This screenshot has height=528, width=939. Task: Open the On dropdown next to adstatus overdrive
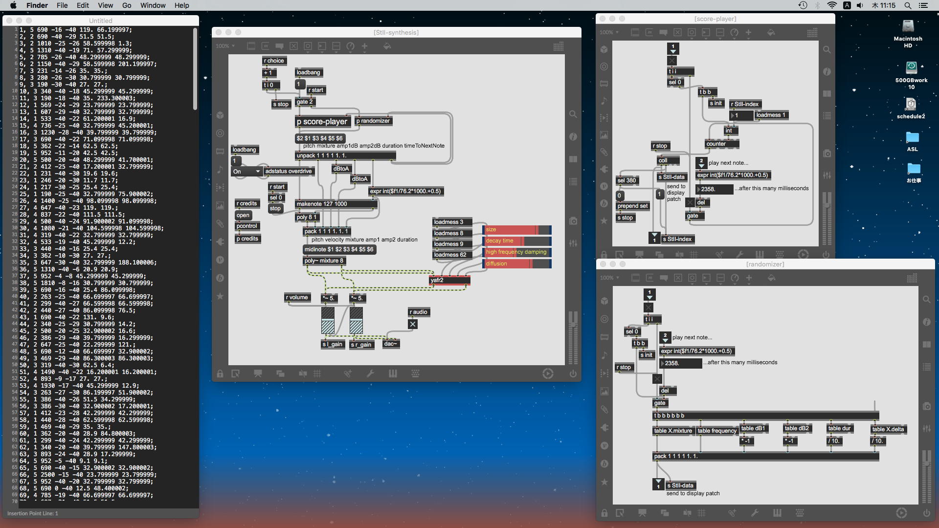pyautogui.click(x=246, y=172)
